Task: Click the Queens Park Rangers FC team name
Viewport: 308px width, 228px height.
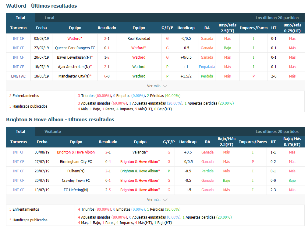Action: (75, 48)
